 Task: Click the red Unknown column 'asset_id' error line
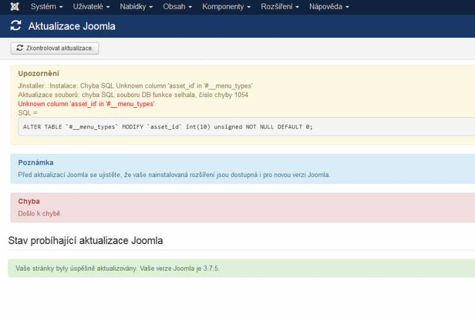point(86,104)
